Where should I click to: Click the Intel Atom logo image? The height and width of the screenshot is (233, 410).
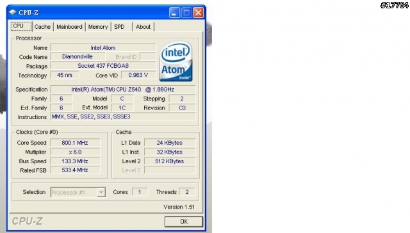(176, 61)
